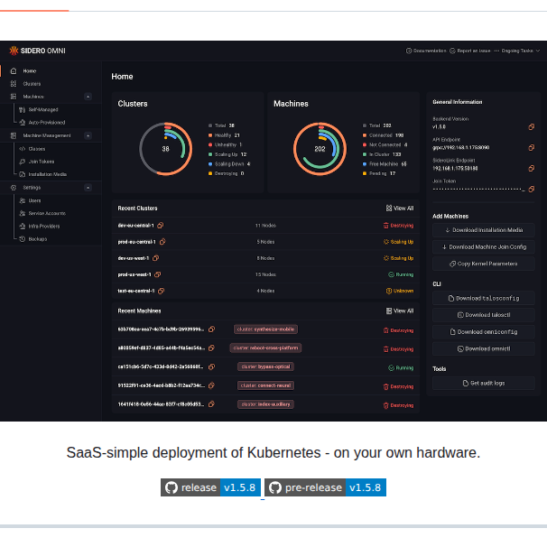547x547 pixels.
Task: Open the Clusters sidebar entry
Action: click(32, 84)
